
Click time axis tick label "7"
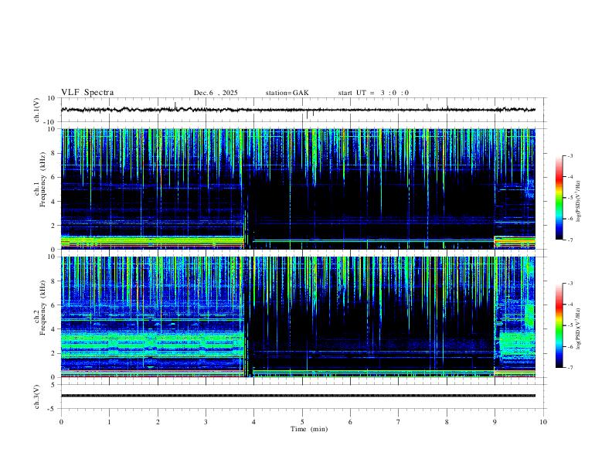[399, 422]
